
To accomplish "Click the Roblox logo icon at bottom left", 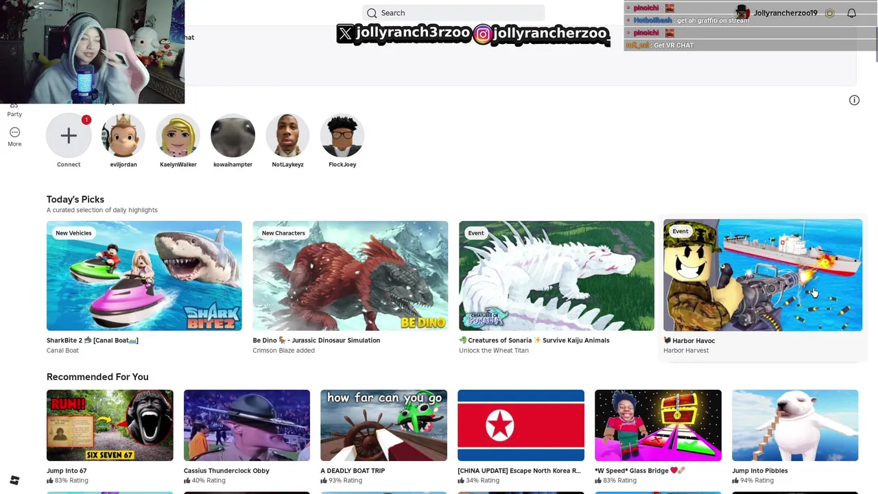I will (14, 480).
